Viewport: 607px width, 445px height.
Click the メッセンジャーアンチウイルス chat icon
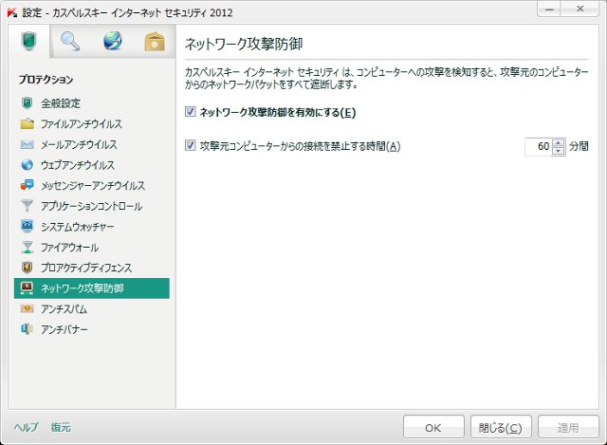[x=27, y=185]
